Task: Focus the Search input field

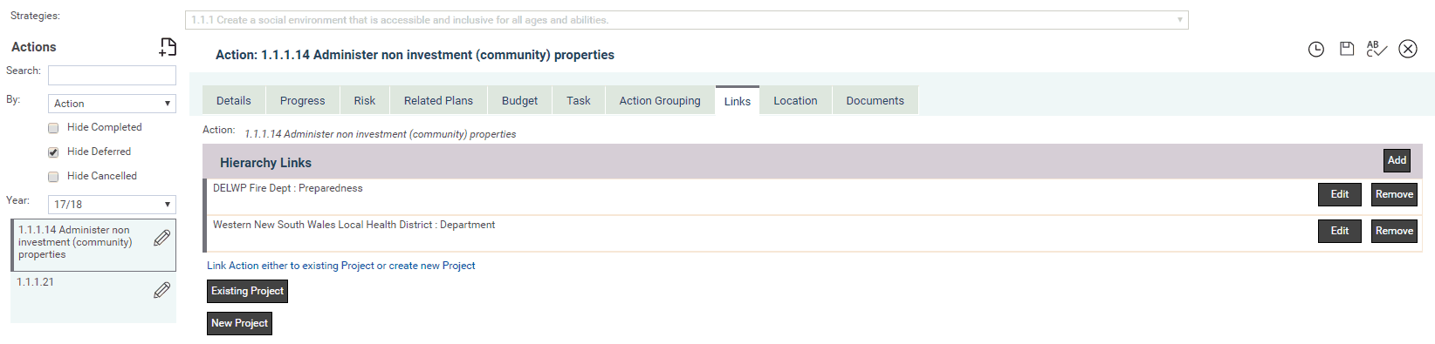Action: tap(112, 75)
